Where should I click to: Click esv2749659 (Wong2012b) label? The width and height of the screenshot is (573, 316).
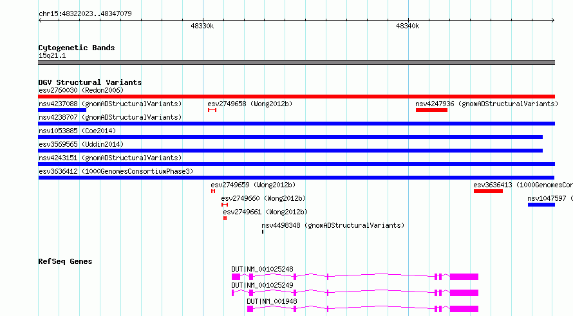pos(253,185)
